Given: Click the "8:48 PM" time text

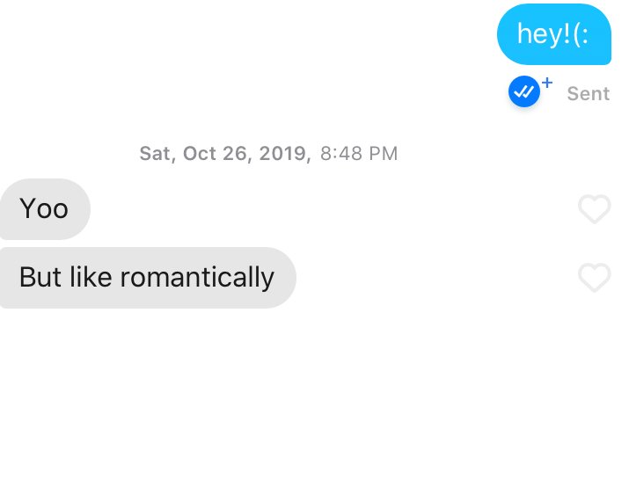Looking at the screenshot, I should 359,154.
